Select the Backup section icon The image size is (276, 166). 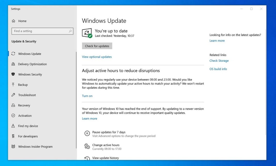[13, 85]
